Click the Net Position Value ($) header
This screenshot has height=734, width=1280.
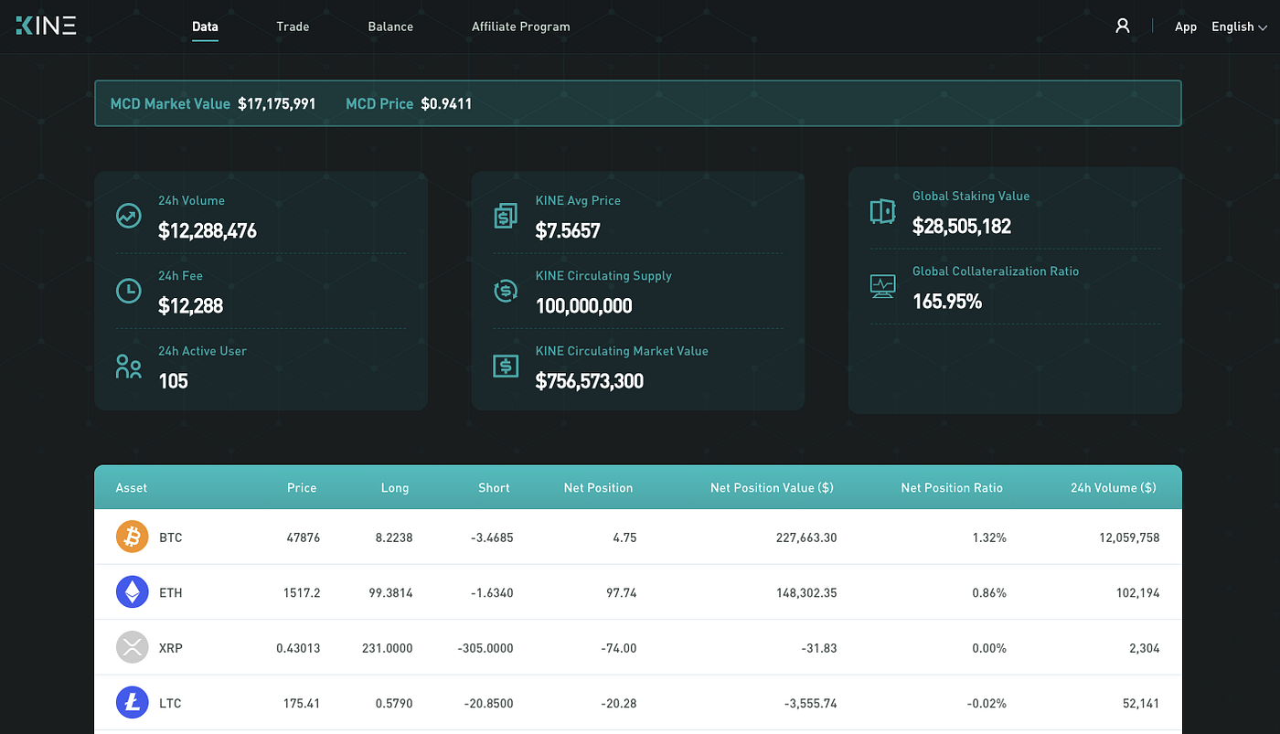[772, 487]
